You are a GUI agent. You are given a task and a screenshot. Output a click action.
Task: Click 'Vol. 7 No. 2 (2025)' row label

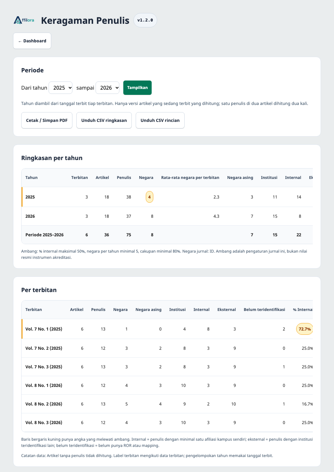coord(44,348)
